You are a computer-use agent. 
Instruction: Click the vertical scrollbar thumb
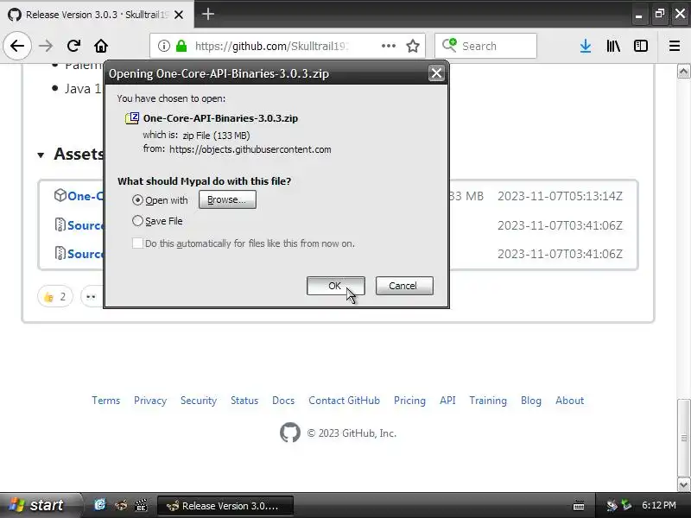(683, 438)
